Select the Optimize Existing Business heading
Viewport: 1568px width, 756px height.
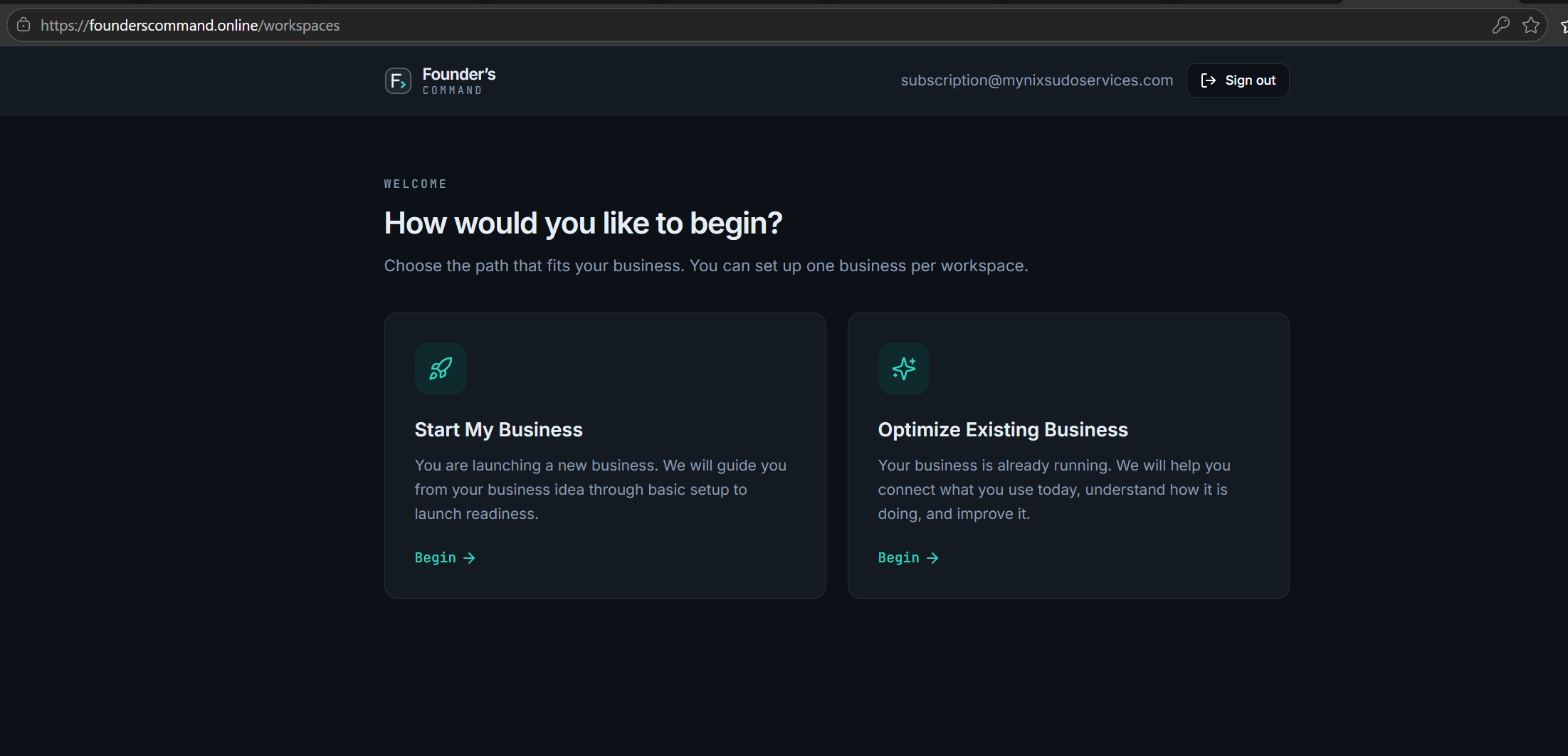point(1003,430)
